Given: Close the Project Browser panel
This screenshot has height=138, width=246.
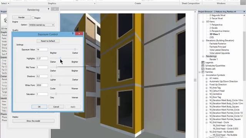Looking at the screenshot, I should (244, 11).
